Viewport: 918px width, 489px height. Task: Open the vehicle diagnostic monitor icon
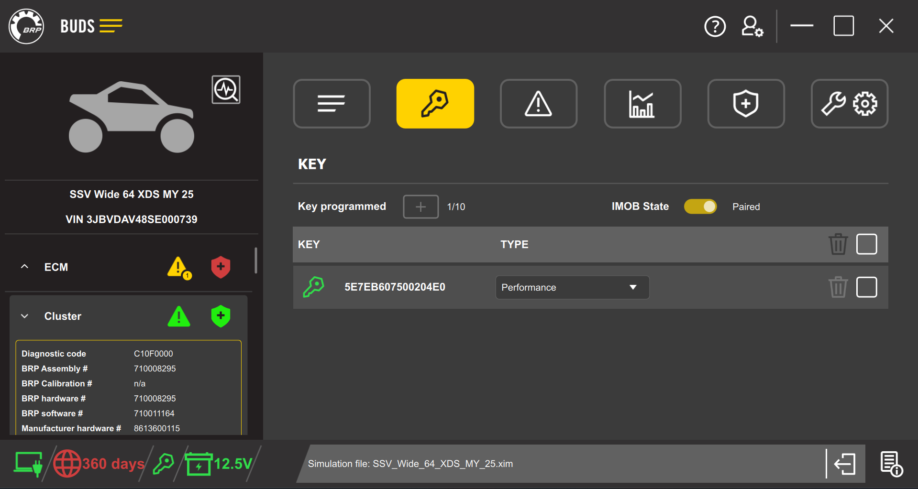coord(226,89)
